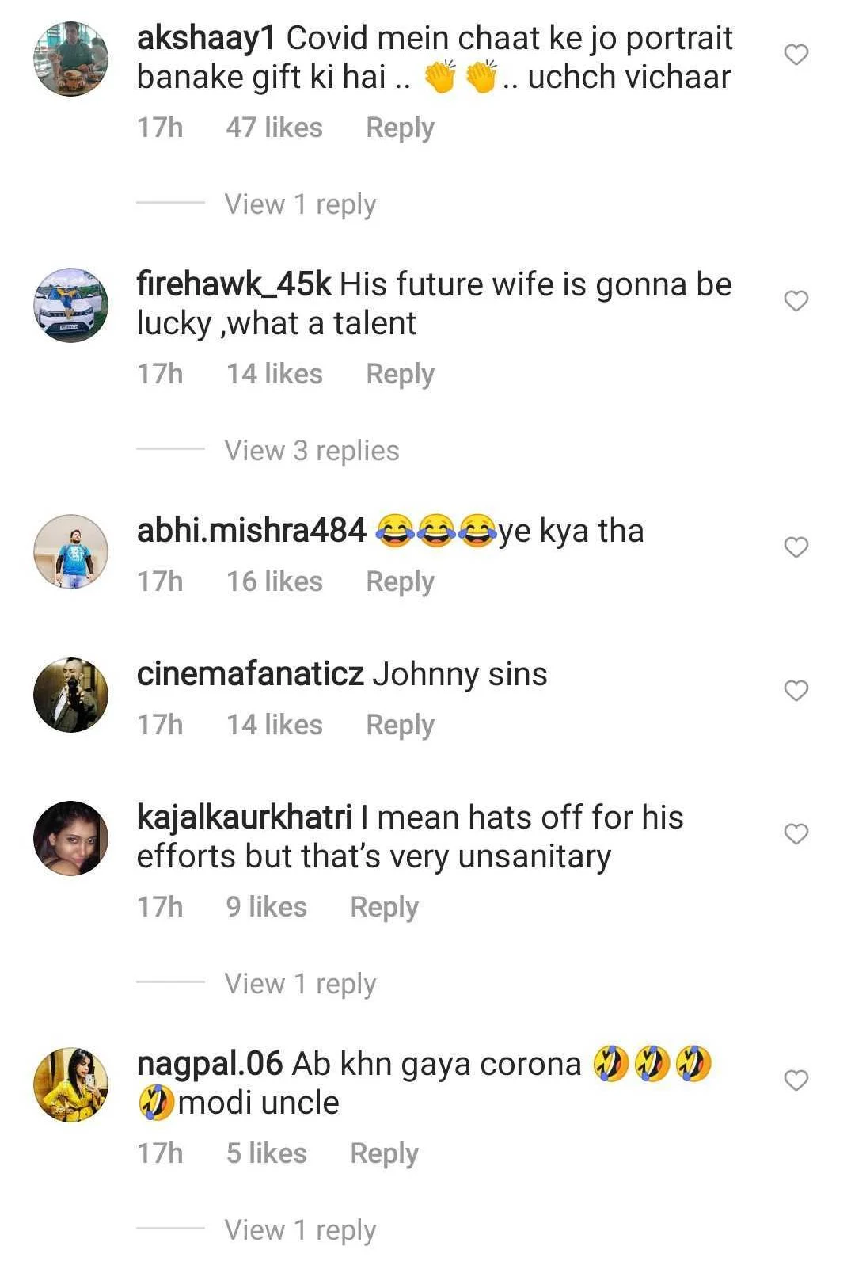The image size is (855, 1269).
Task: Expand 'View 3 replies' under firehawk_45k
Action: point(311,451)
